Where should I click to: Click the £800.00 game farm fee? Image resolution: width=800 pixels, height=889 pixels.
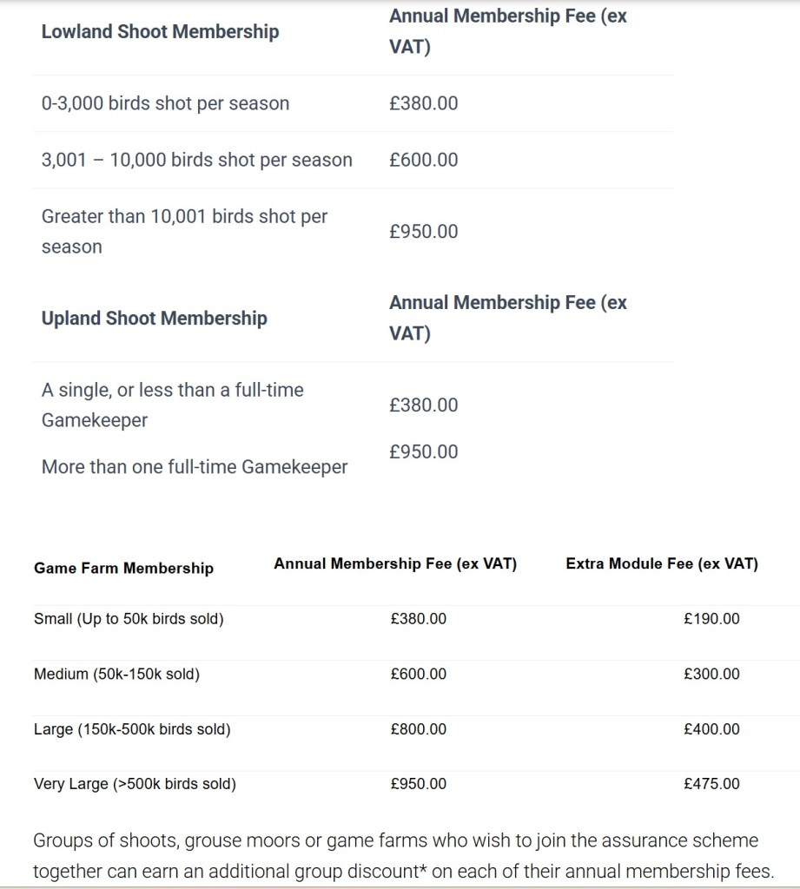(x=419, y=729)
